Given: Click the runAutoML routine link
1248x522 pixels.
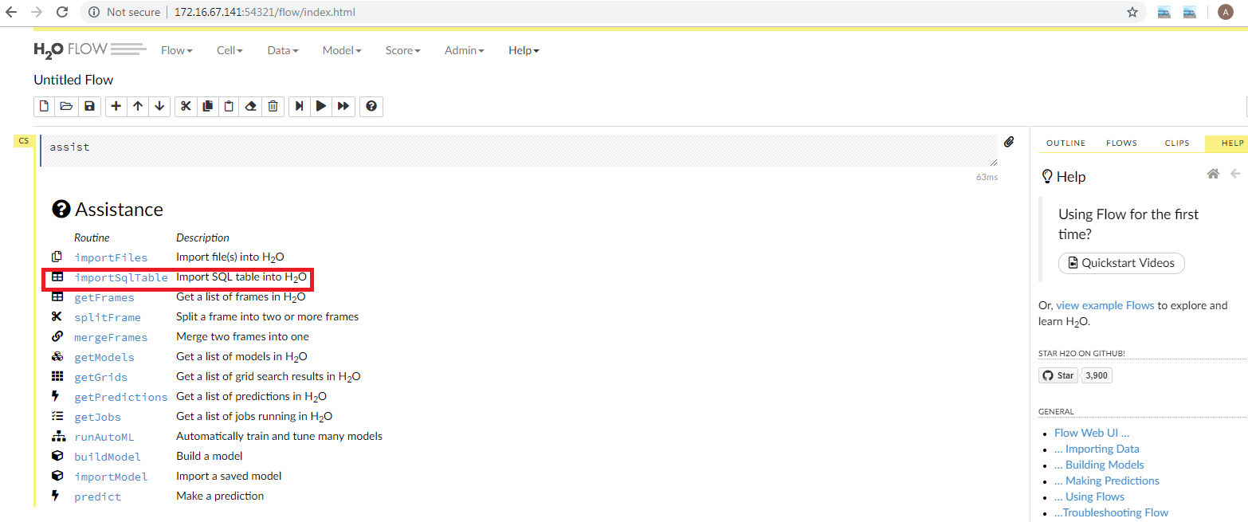Looking at the screenshot, I should pos(104,437).
